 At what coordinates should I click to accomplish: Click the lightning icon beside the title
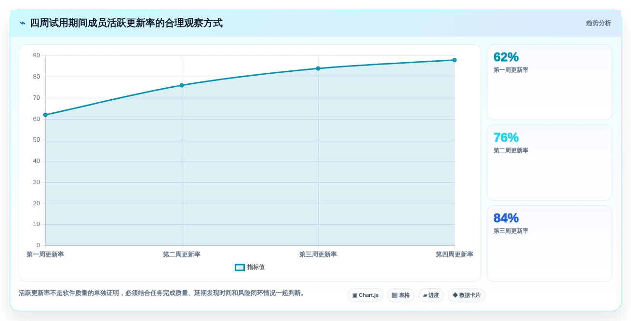23,23
